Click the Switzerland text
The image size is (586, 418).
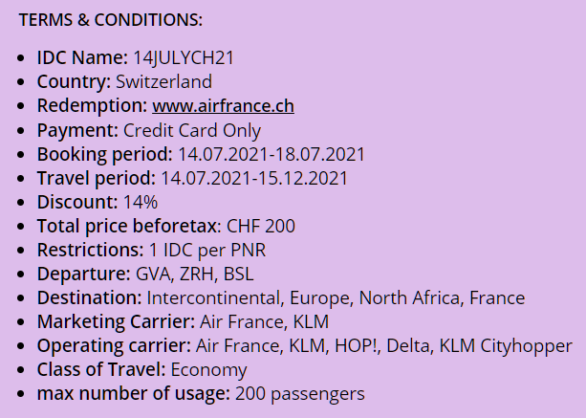(163, 82)
